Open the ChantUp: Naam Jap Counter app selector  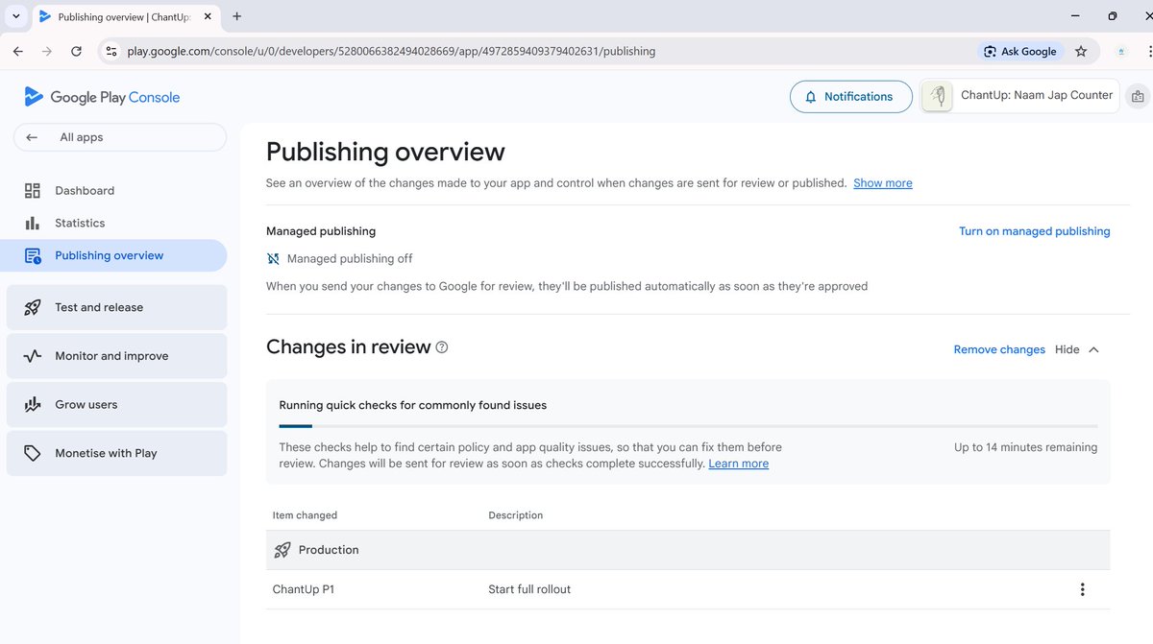tap(1020, 96)
